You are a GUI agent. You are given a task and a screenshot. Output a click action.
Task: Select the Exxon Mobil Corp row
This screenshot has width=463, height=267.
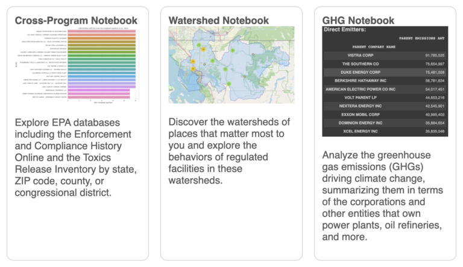385,115
